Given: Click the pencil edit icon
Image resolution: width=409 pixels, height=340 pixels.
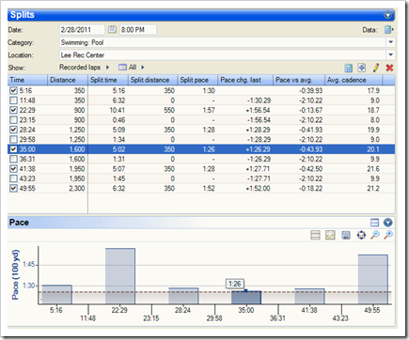Looking at the screenshot, I should (x=376, y=68).
